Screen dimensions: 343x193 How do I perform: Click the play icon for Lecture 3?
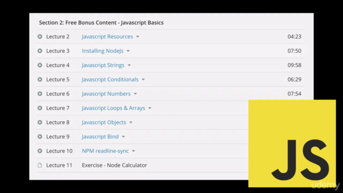tap(40, 51)
